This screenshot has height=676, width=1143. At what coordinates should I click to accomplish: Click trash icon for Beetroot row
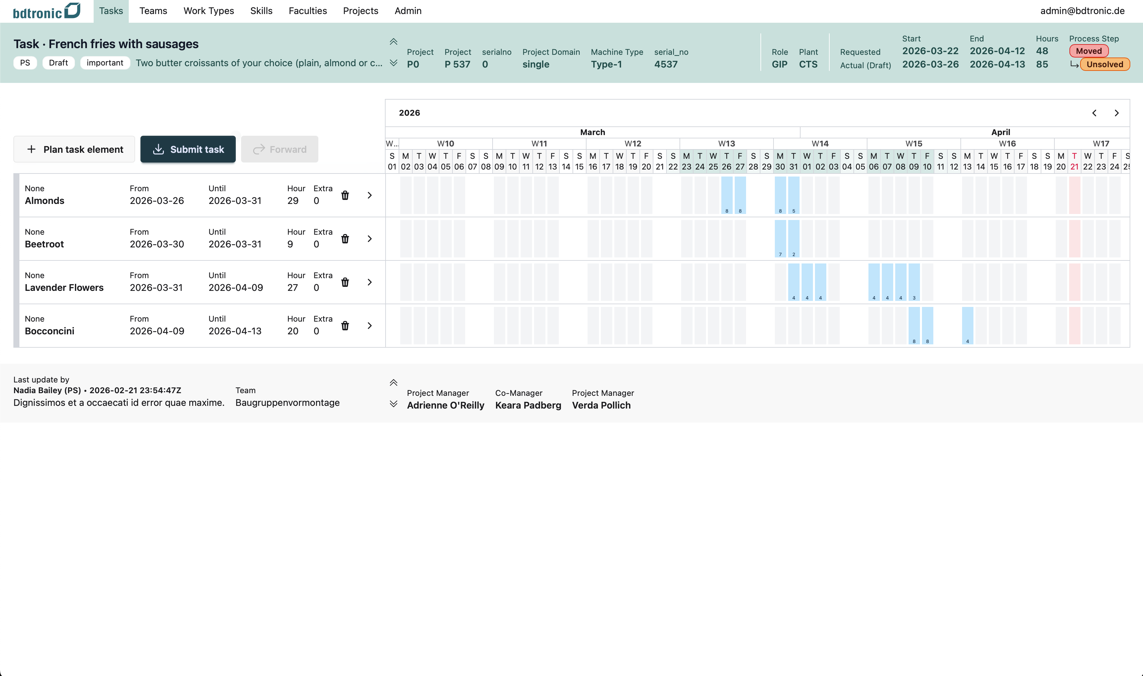[x=345, y=239]
